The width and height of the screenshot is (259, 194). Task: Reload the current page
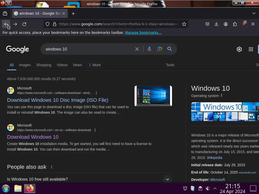point(24,24)
